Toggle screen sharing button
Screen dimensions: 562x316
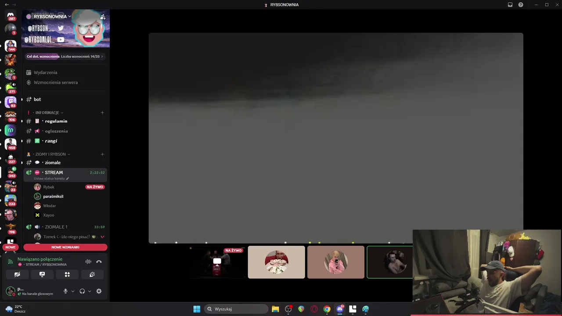(x=42, y=274)
